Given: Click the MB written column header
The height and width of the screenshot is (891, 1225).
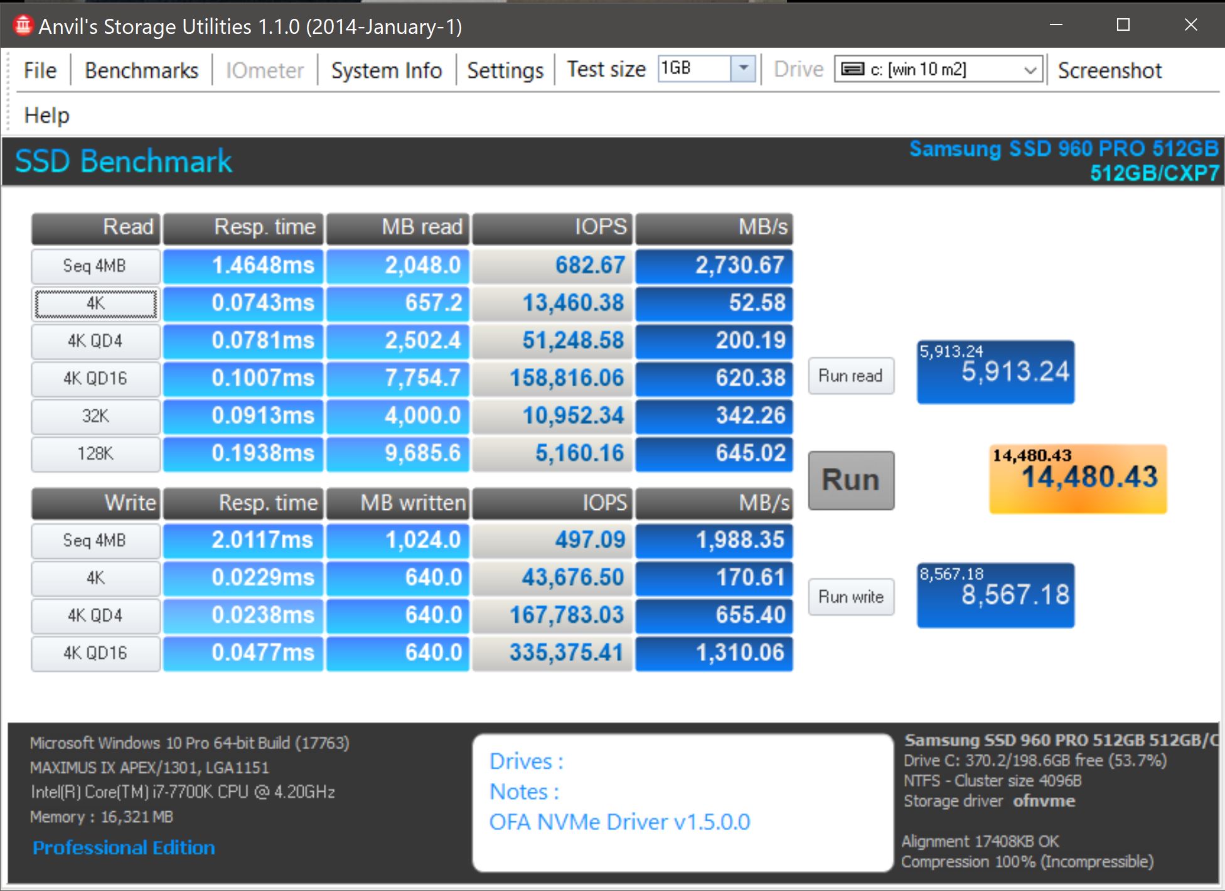Looking at the screenshot, I should pyautogui.click(x=398, y=504).
